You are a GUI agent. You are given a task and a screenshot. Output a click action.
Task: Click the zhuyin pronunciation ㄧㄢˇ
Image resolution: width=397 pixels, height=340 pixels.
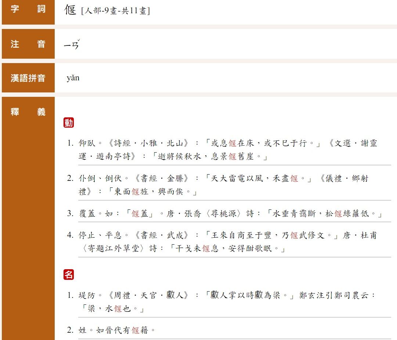coord(72,45)
